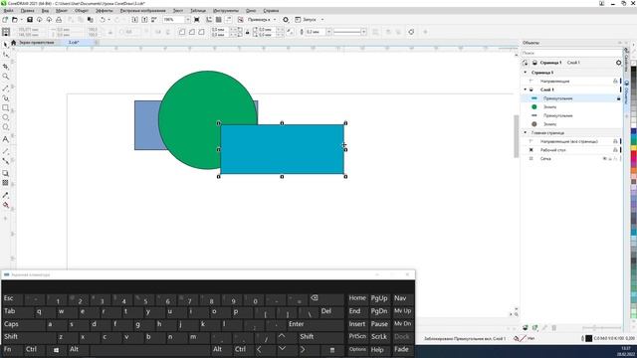Select the Artistic Media tool
Viewport: 637px width, 358px height.
pos(5,98)
